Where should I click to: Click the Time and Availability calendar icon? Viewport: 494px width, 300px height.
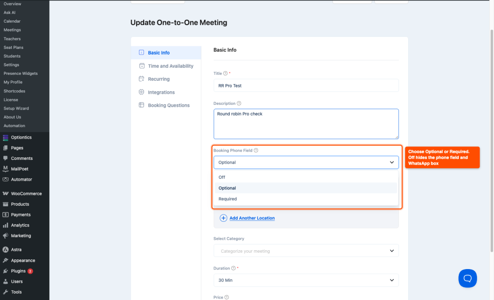tap(142, 66)
